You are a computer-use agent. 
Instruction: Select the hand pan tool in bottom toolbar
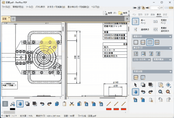(x=20, y=104)
